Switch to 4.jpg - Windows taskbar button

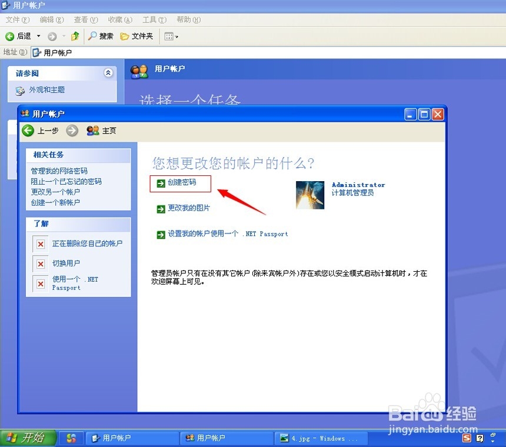tap(321, 438)
